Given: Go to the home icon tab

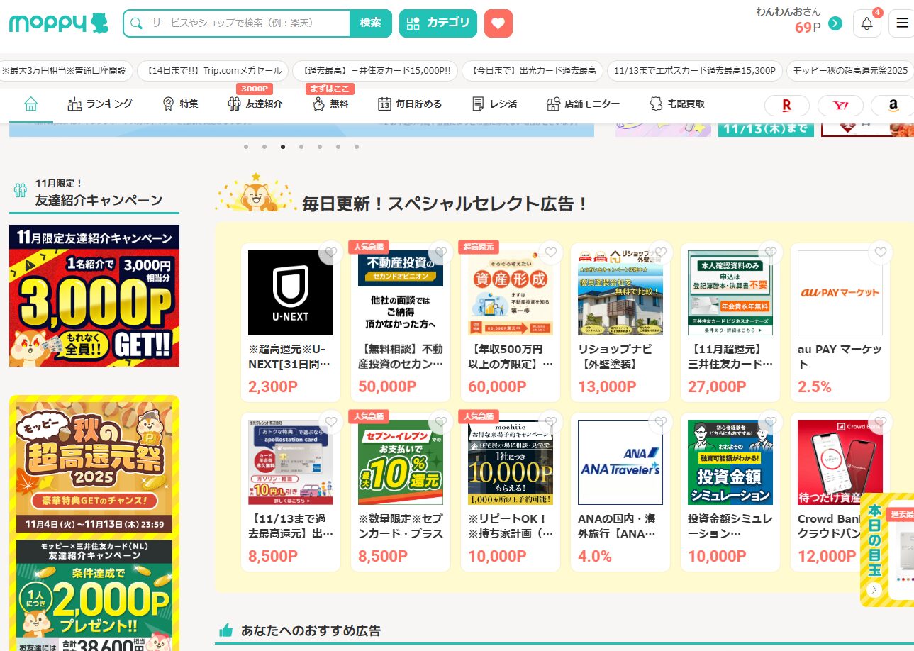Looking at the screenshot, I should click(x=30, y=104).
